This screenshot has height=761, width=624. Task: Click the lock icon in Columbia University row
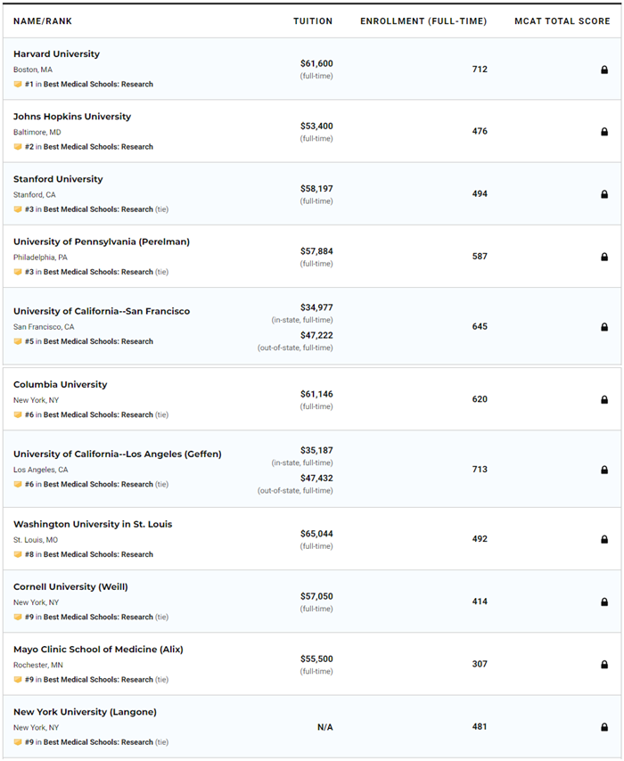pos(604,400)
